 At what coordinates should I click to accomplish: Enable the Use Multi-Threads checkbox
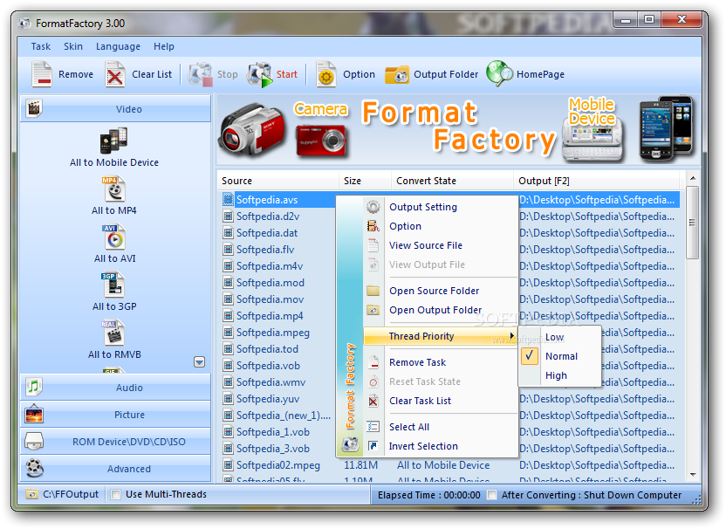pyautogui.click(x=116, y=494)
